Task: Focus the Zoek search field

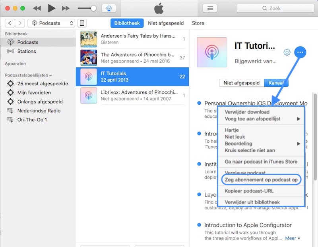Action: pos(275,8)
